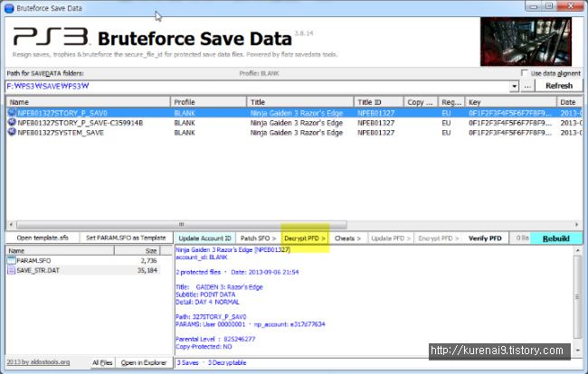Click the Copy column header
This screenshot has width=588, height=374.
[421, 102]
